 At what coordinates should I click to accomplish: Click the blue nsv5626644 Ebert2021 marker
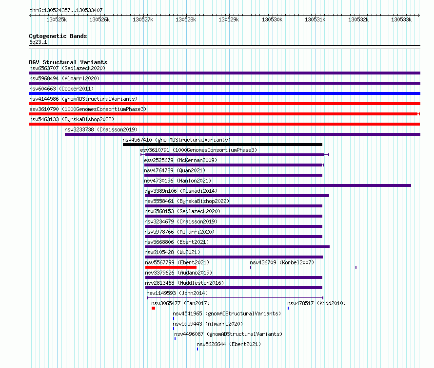coord(197,349)
